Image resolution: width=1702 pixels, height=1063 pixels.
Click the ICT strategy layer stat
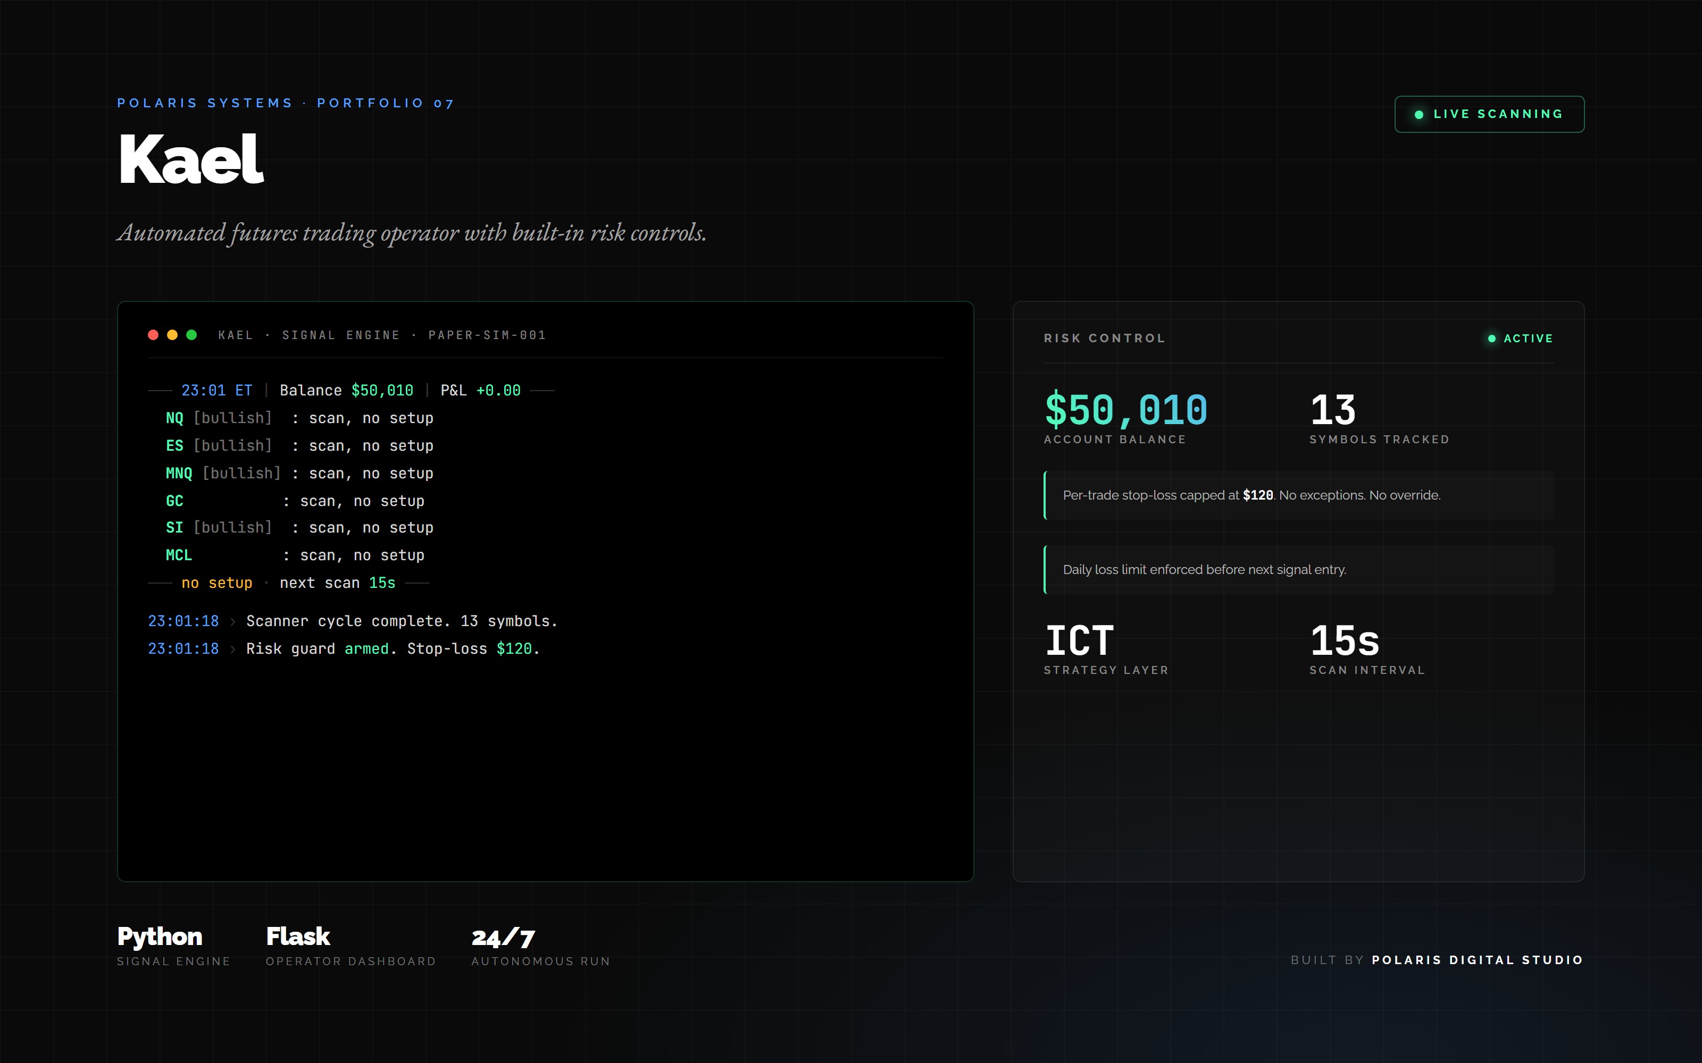[x=1106, y=649]
